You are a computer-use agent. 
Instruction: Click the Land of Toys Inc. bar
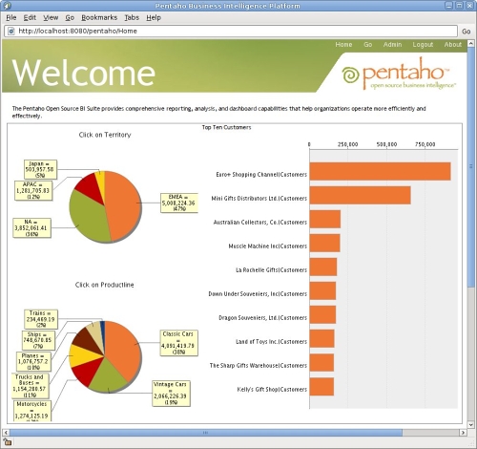[x=321, y=338]
